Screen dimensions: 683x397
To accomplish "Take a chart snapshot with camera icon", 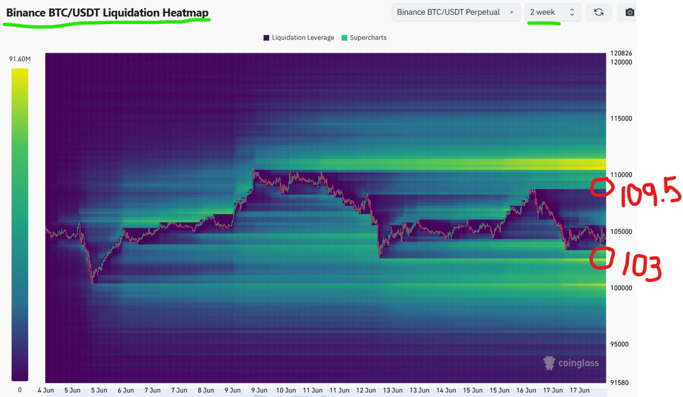I will pyautogui.click(x=629, y=12).
